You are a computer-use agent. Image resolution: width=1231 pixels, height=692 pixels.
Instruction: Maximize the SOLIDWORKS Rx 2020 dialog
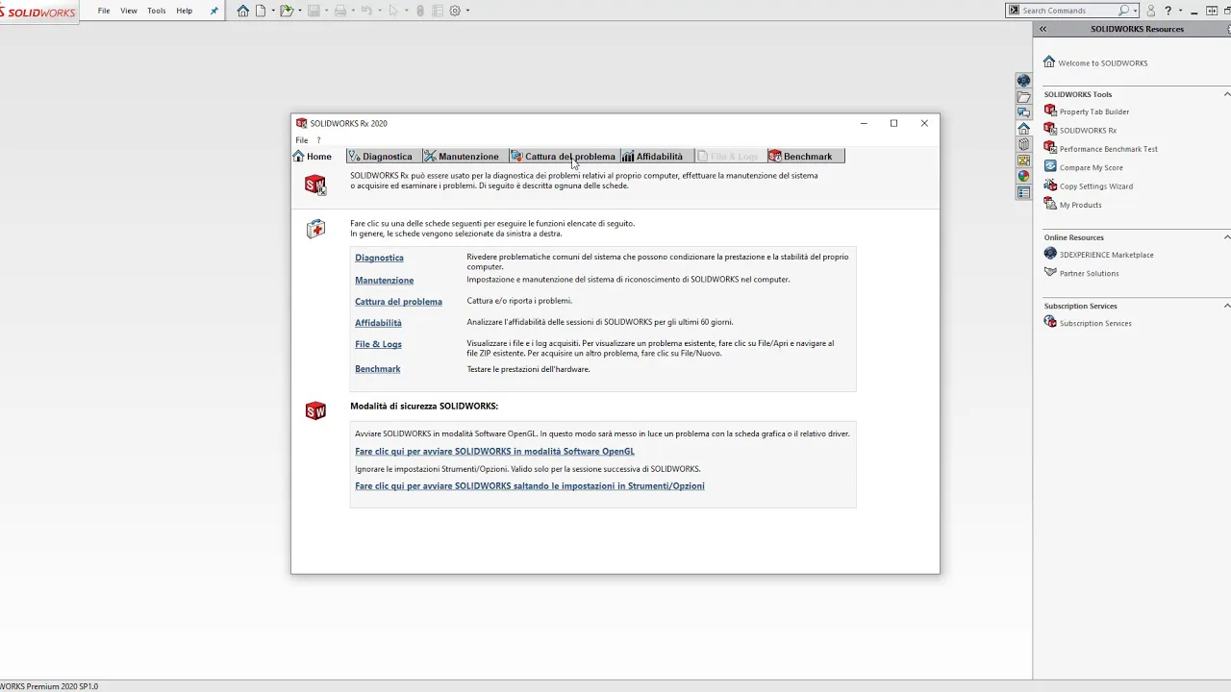pos(893,123)
